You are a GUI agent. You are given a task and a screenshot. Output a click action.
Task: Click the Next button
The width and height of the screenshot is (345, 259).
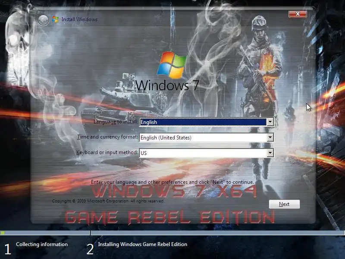pyautogui.click(x=284, y=204)
